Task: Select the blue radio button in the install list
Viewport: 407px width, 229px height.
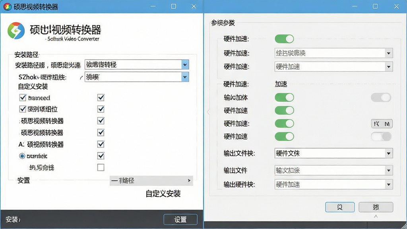Action: pyautogui.click(x=22, y=156)
